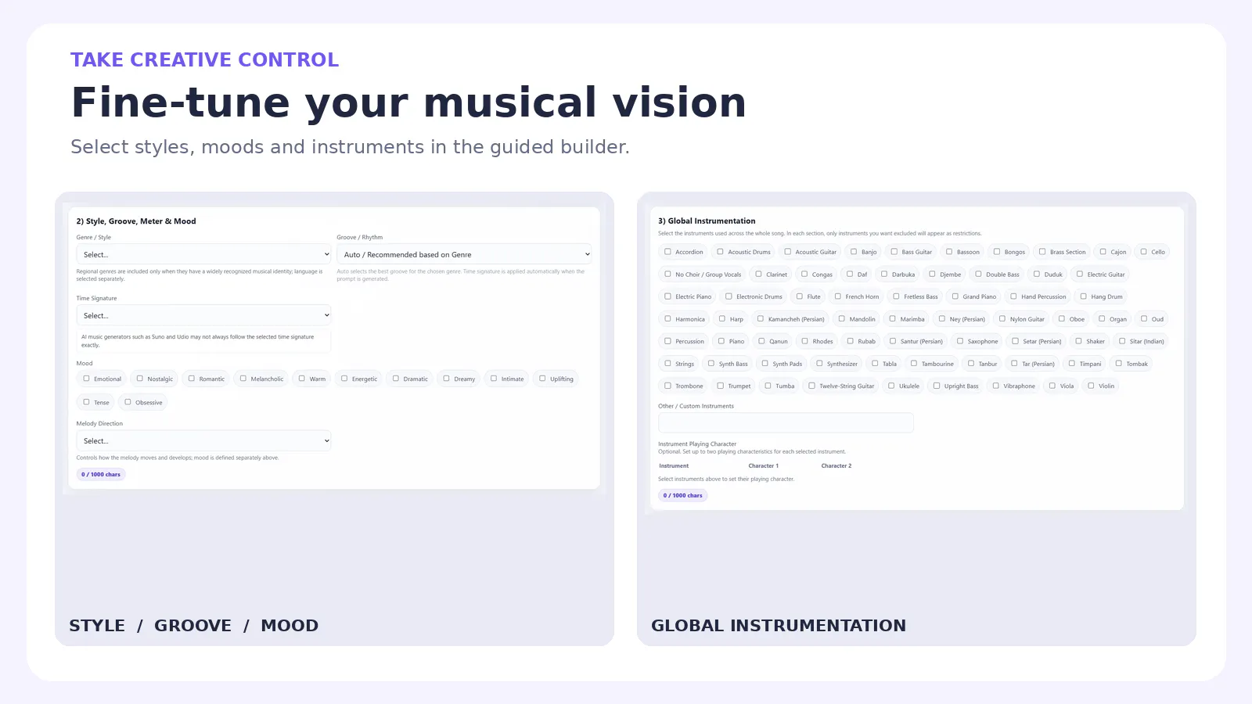1252x704 pixels.
Task: Tick the Nylon Guitar checkbox
Action: 1002,318
